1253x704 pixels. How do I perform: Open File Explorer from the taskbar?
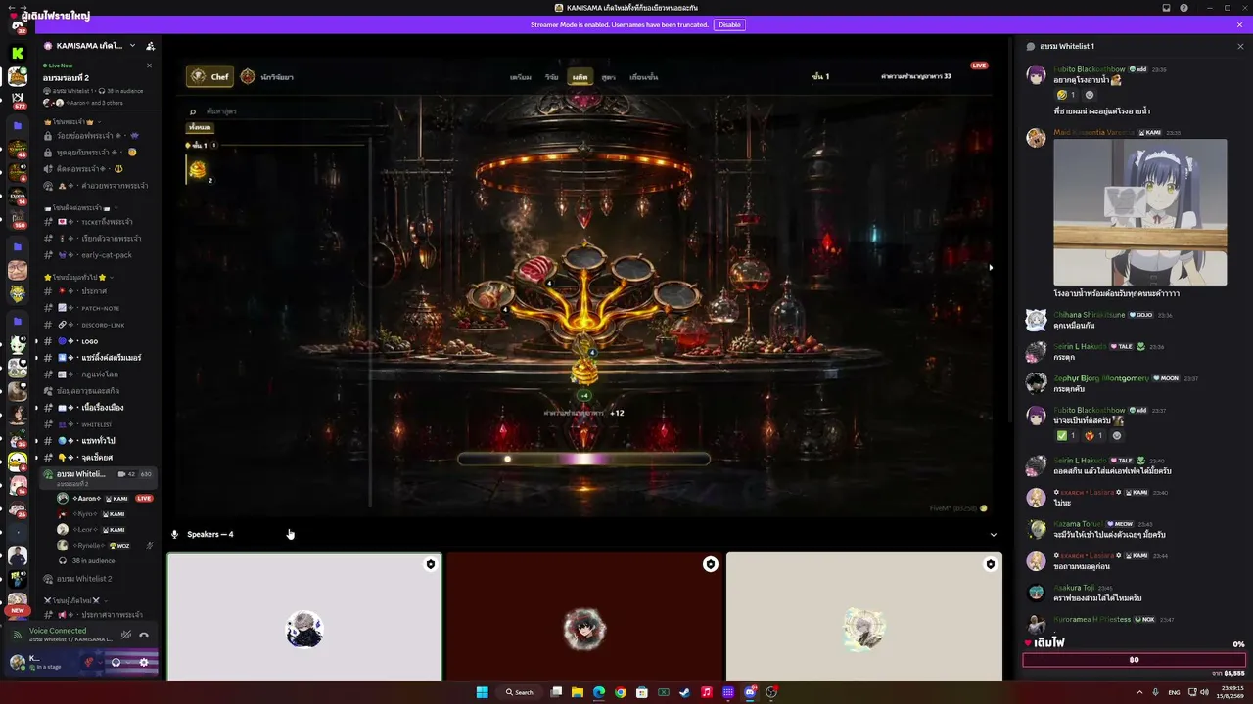point(578,692)
